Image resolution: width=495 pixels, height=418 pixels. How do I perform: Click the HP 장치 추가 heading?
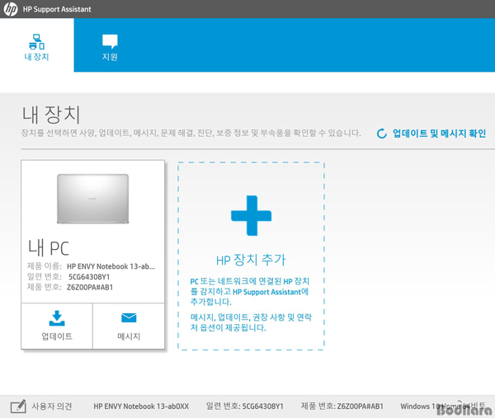[251, 260]
